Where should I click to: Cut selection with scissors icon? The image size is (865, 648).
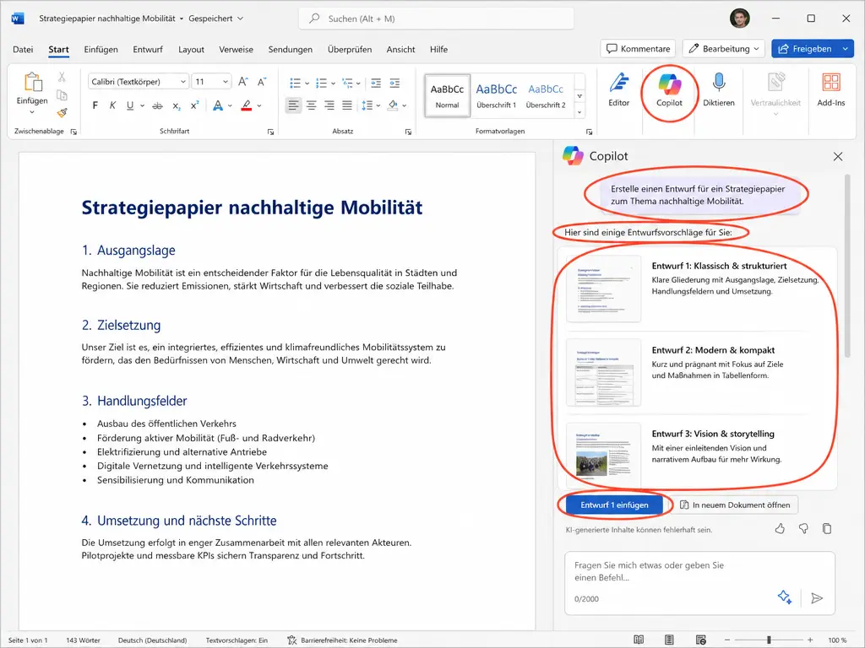62,77
